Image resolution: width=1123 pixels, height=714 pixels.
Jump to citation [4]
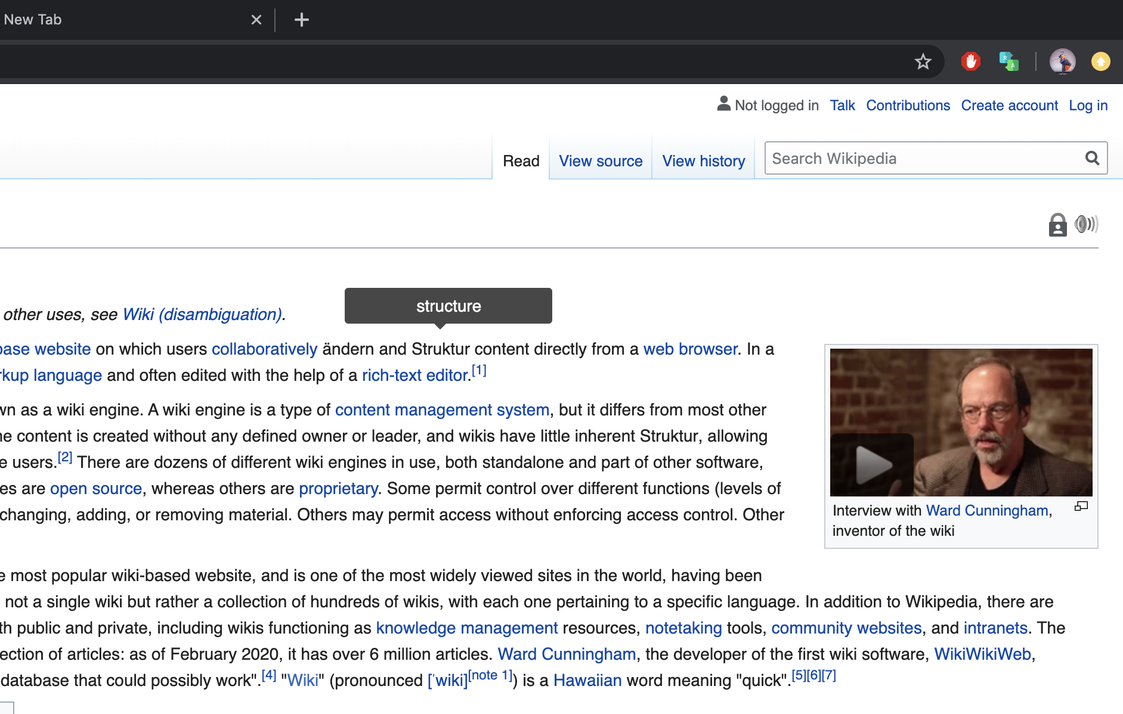pyautogui.click(x=269, y=675)
